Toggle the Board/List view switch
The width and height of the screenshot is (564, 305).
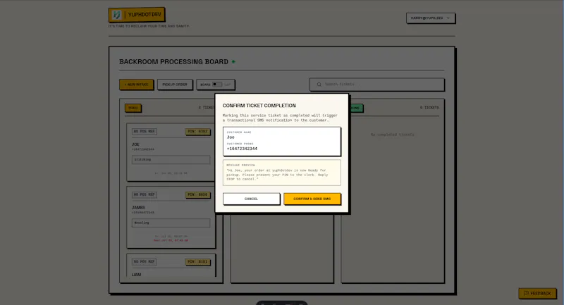[216, 85]
